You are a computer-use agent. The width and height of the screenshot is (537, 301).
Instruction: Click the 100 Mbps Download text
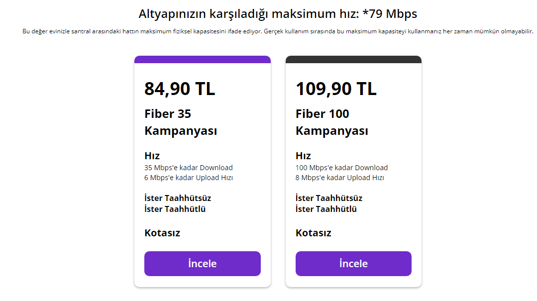click(342, 168)
